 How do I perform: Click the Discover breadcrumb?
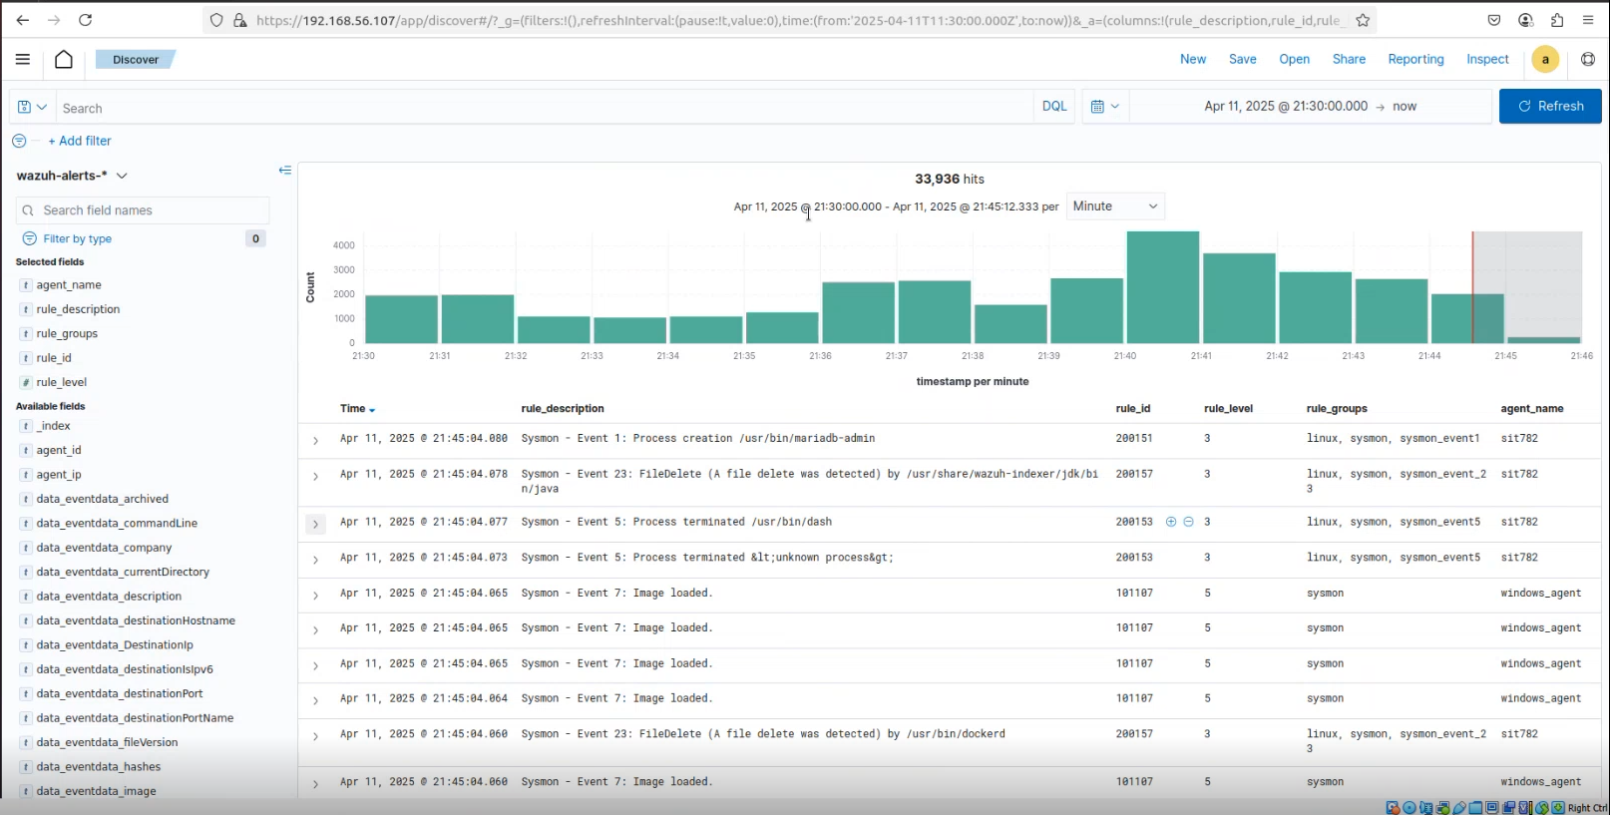pyautogui.click(x=136, y=60)
